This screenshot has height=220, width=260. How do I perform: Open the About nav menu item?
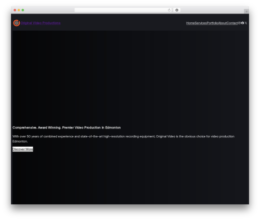pyautogui.click(x=222, y=23)
